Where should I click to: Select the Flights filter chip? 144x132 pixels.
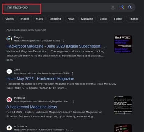118,19
